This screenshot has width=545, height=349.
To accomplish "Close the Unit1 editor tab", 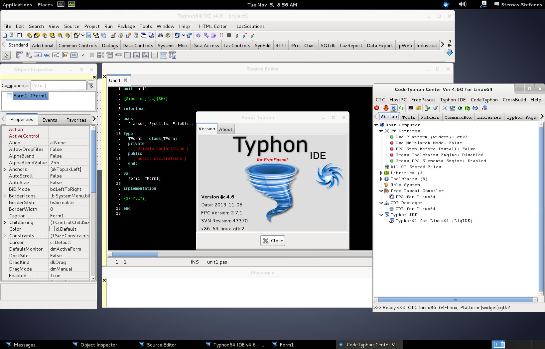I will [x=125, y=80].
